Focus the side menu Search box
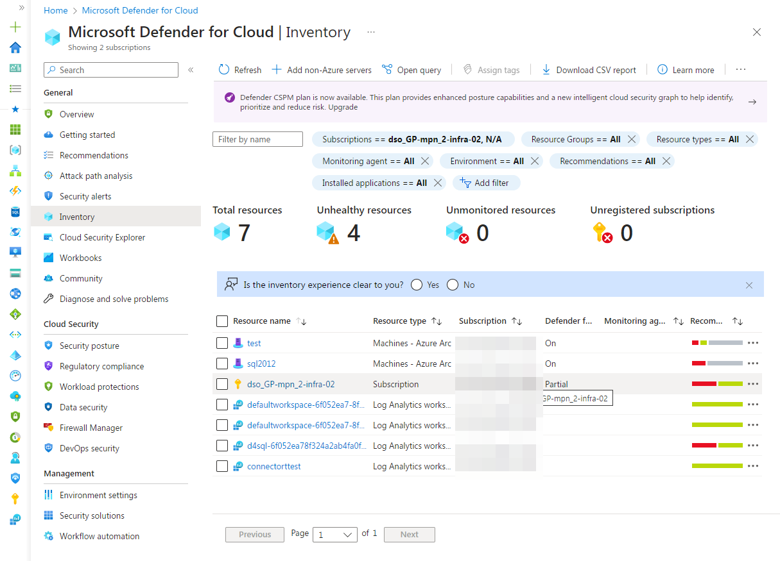The width and height of the screenshot is (780, 561). point(111,70)
